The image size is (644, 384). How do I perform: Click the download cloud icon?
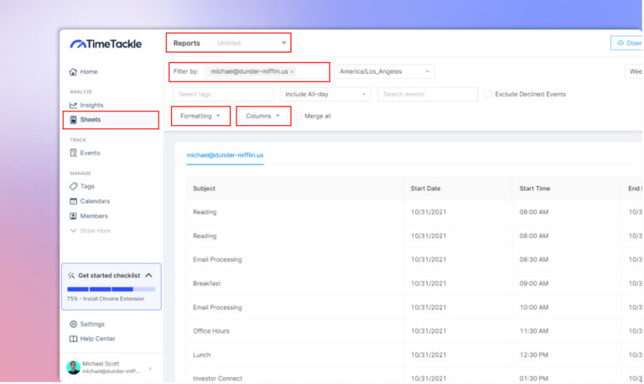point(621,43)
